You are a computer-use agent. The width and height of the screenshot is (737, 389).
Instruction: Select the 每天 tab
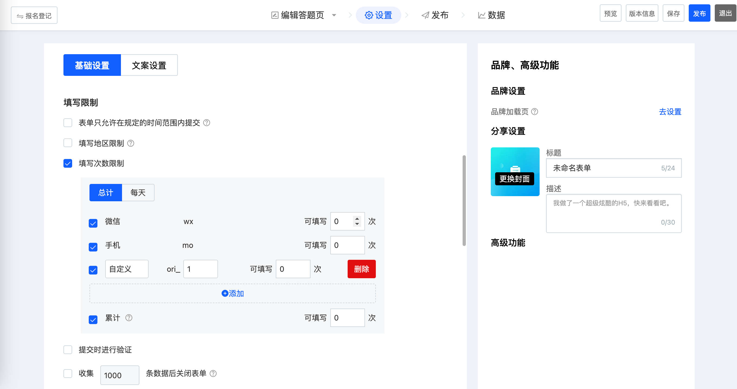point(138,193)
